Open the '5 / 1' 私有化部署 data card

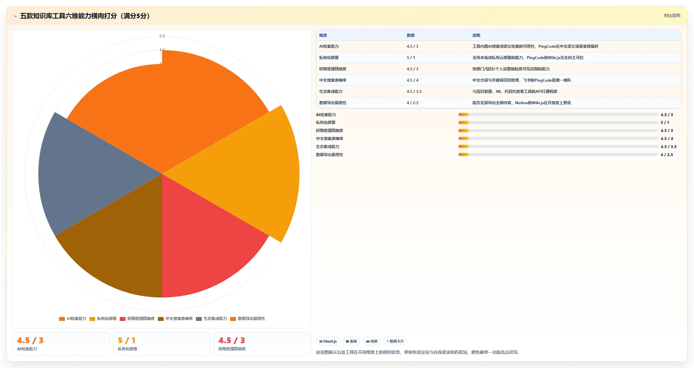[162, 344]
